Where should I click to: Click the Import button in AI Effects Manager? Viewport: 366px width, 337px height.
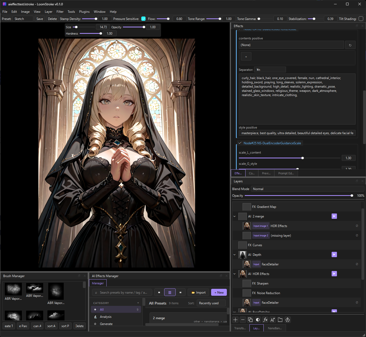coord(199,292)
